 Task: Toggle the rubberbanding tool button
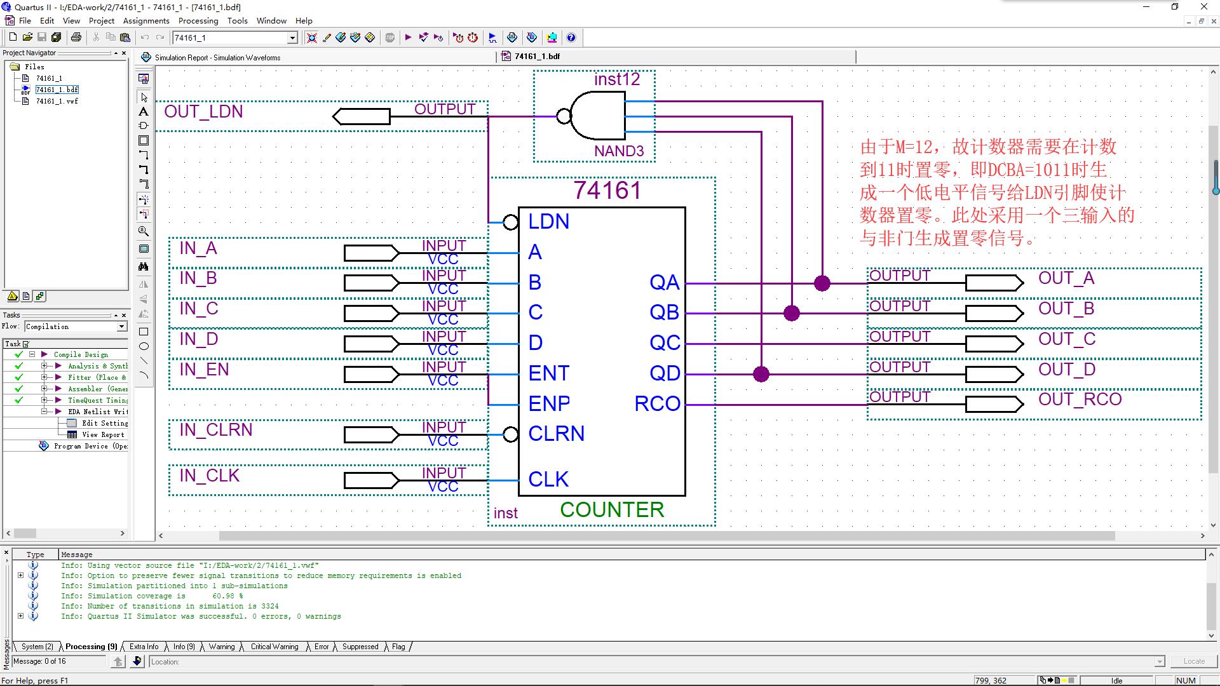click(x=144, y=199)
